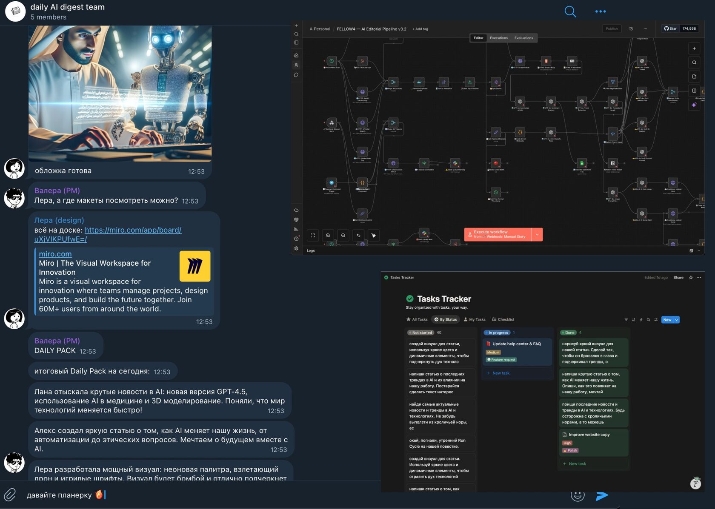The width and height of the screenshot is (715, 509).
Task: Click Share in the Tasks Tracker header
Action: tap(678, 277)
